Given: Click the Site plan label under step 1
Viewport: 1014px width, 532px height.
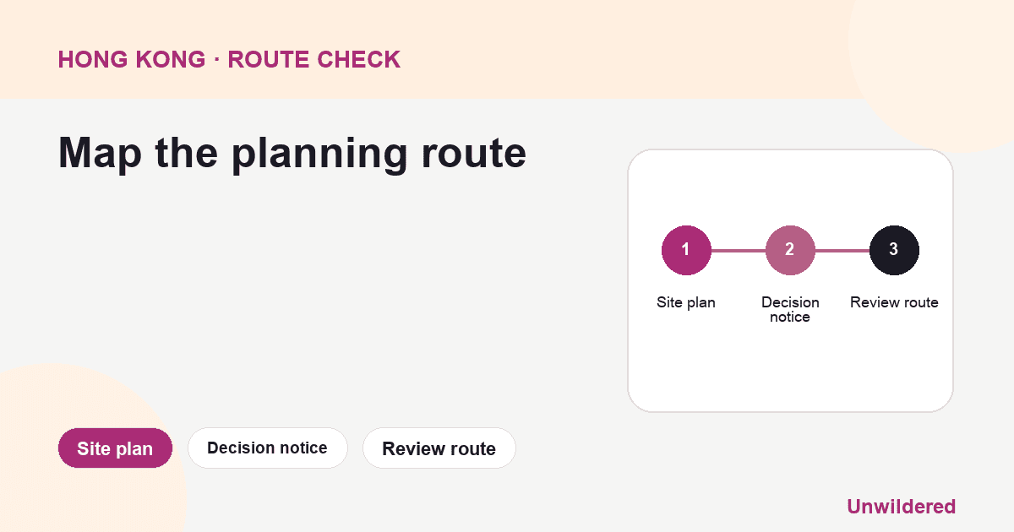Looking at the screenshot, I should click(686, 302).
